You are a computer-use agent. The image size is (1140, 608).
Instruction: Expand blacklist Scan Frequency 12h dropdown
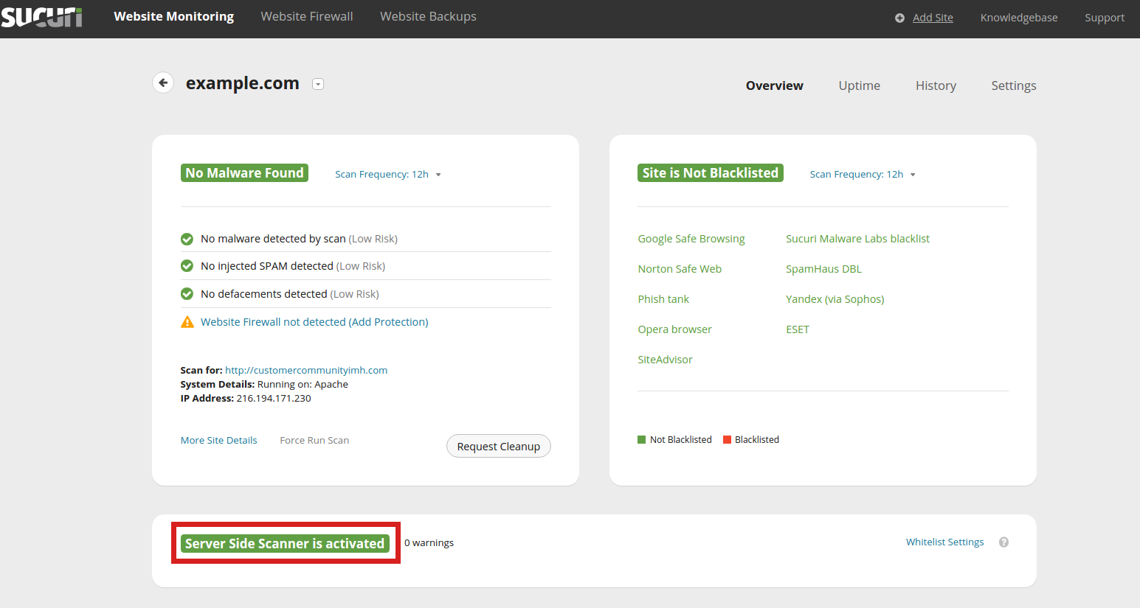point(862,175)
